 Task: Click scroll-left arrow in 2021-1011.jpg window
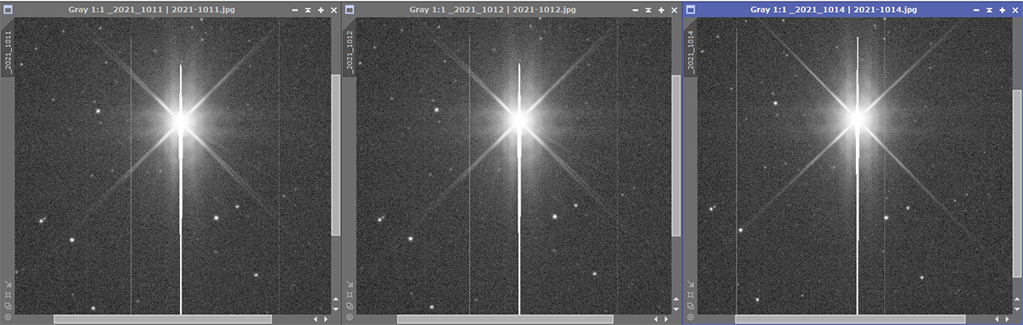pos(315,319)
